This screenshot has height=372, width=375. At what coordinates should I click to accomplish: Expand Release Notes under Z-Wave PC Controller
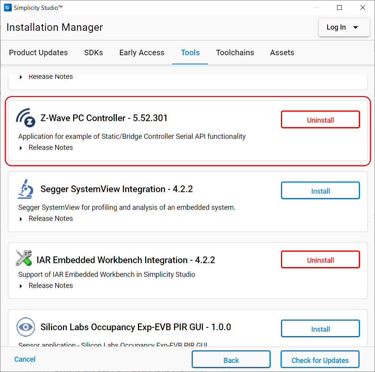point(51,147)
